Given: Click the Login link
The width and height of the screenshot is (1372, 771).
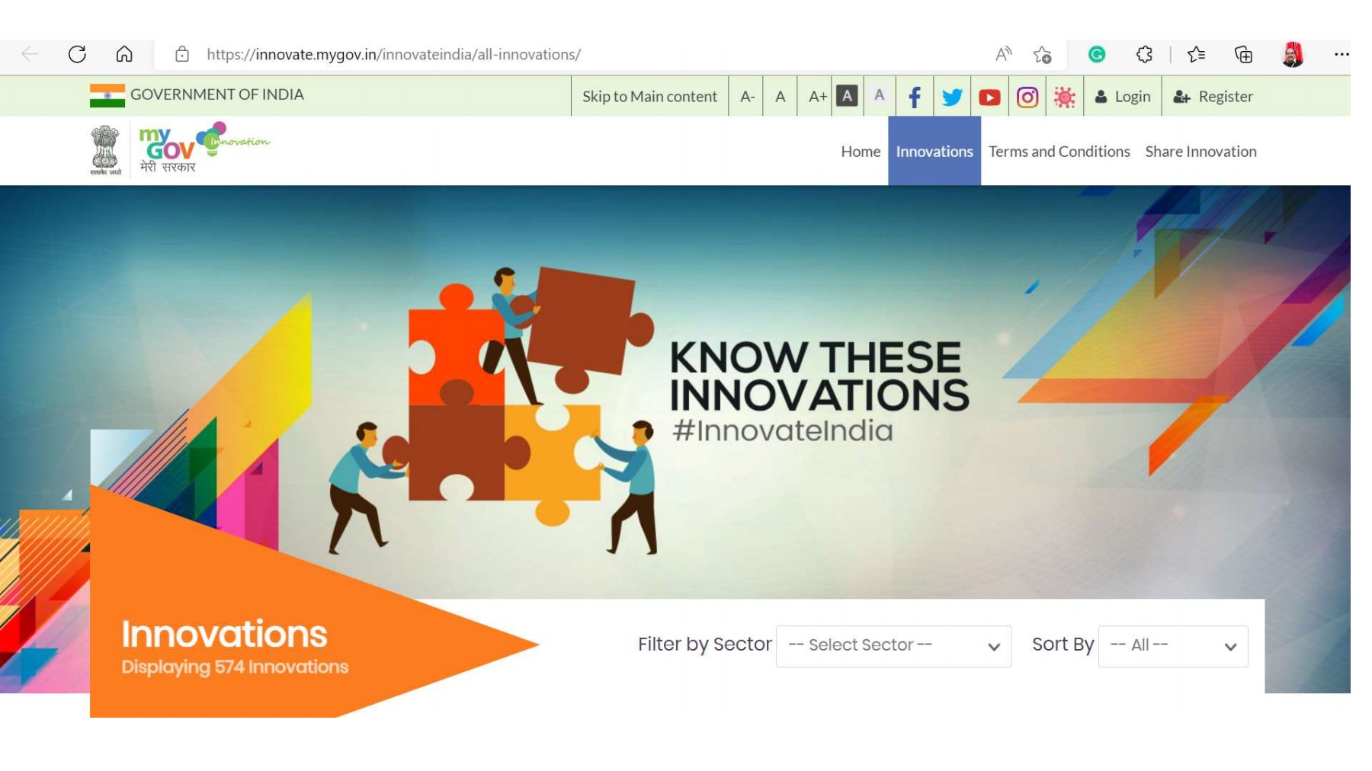Looking at the screenshot, I should (x=1123, y=97).
